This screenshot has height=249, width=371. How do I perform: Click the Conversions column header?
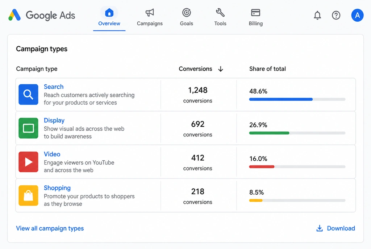tap(195, 69)
